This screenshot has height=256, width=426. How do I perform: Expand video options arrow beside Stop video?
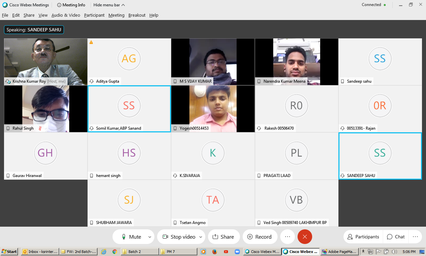[200, 237]
